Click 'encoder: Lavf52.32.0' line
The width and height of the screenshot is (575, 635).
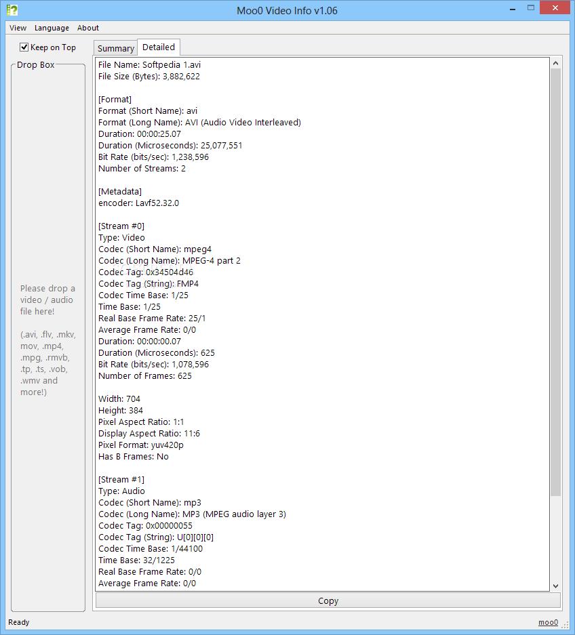(x=138, y=203)
